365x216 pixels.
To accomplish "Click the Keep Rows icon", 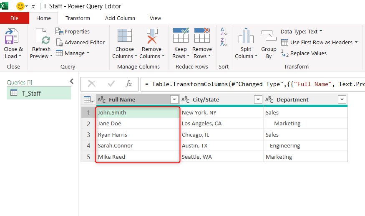I will tap(181, 35).
